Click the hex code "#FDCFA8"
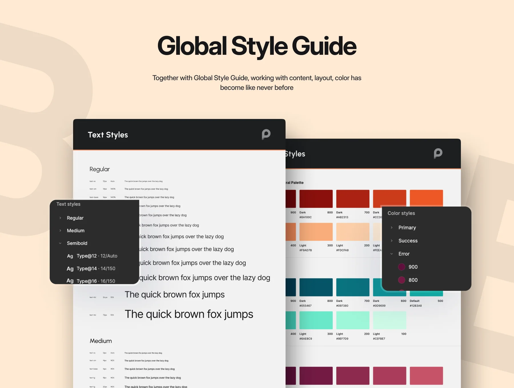Viewport: 514px width, 388px height. coord(342,250)
